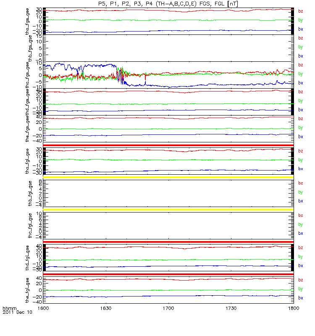
Task: Click the by legend of thb_fgs_gse panel
Action: [300, 47]
